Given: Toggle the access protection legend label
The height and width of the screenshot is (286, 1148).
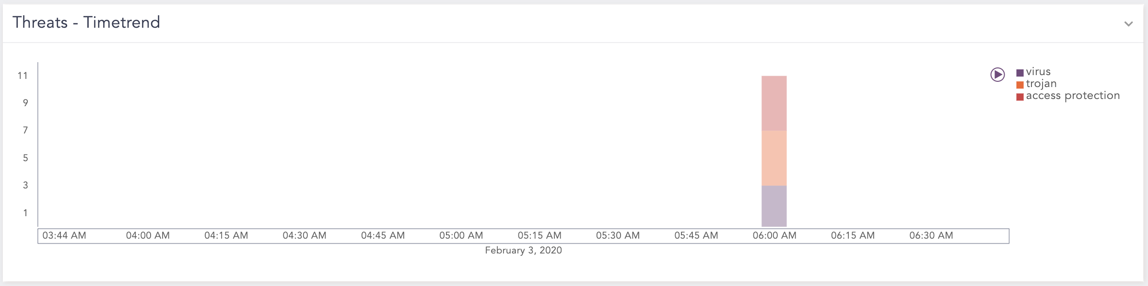Looking at the screenshot, I should (x=1073, y=96).
